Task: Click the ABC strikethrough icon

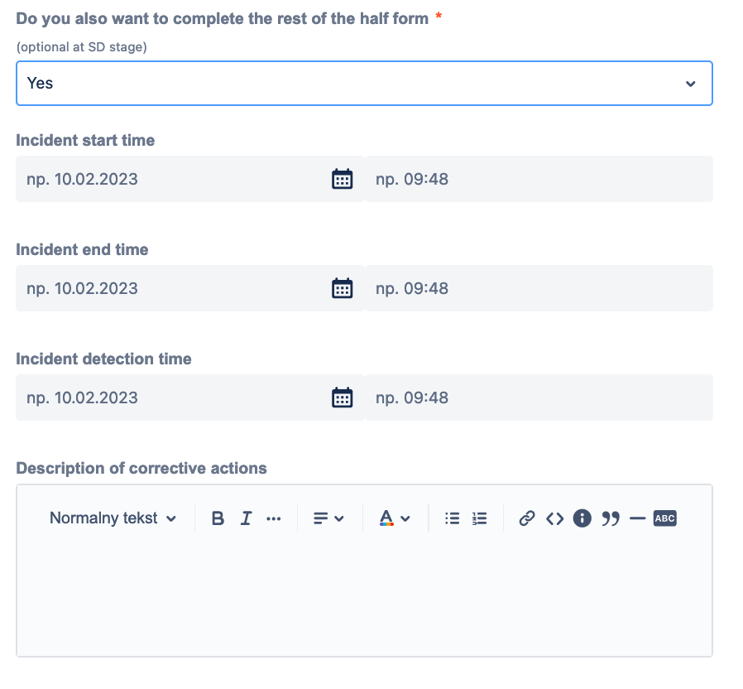Action: 665,518
